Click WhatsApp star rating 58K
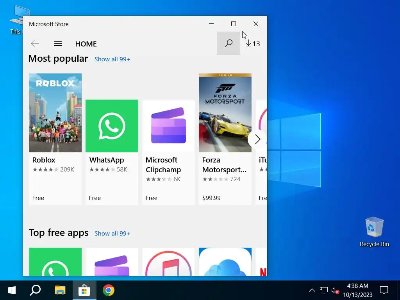 click(108, 170)
